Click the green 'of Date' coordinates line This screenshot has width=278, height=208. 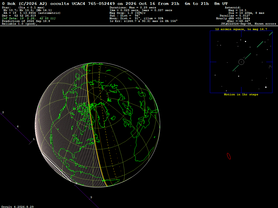[29, 18]
